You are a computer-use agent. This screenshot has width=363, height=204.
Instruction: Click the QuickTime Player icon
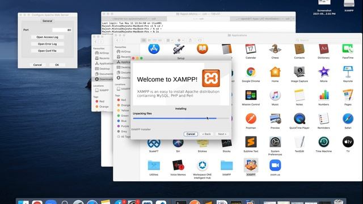click(x=299, y=118)
